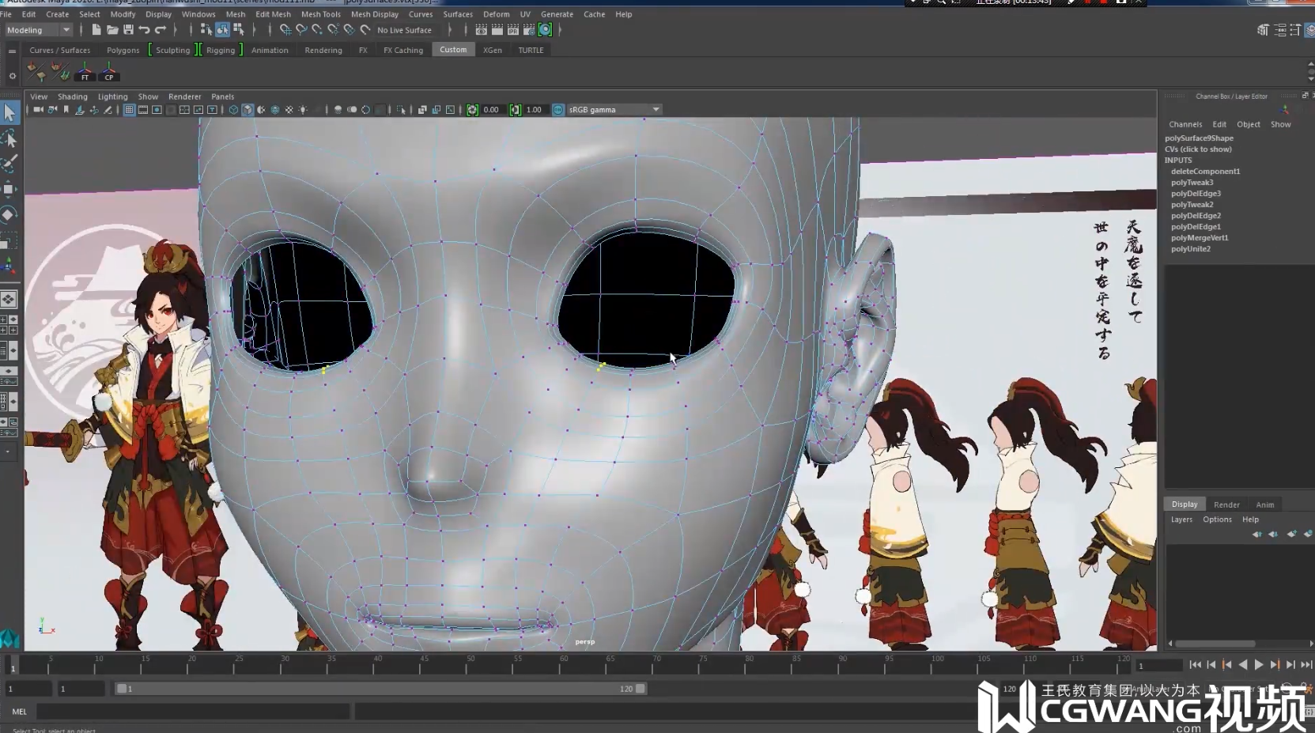The height and width of the screenshot is (733, 1315).
Task: Expand polyMergeVert1 input node
Action: [x=1200, y=238]
